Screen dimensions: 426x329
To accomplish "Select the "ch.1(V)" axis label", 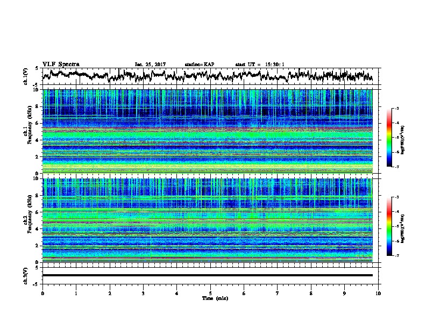I will point(26,76).
